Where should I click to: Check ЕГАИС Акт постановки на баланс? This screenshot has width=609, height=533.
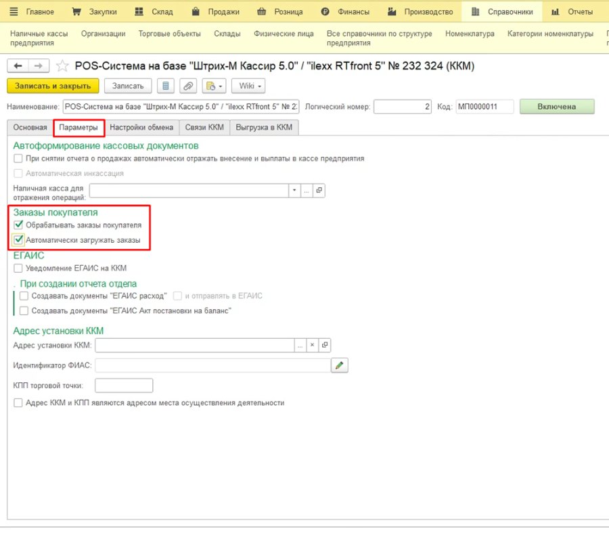[24, 310]
